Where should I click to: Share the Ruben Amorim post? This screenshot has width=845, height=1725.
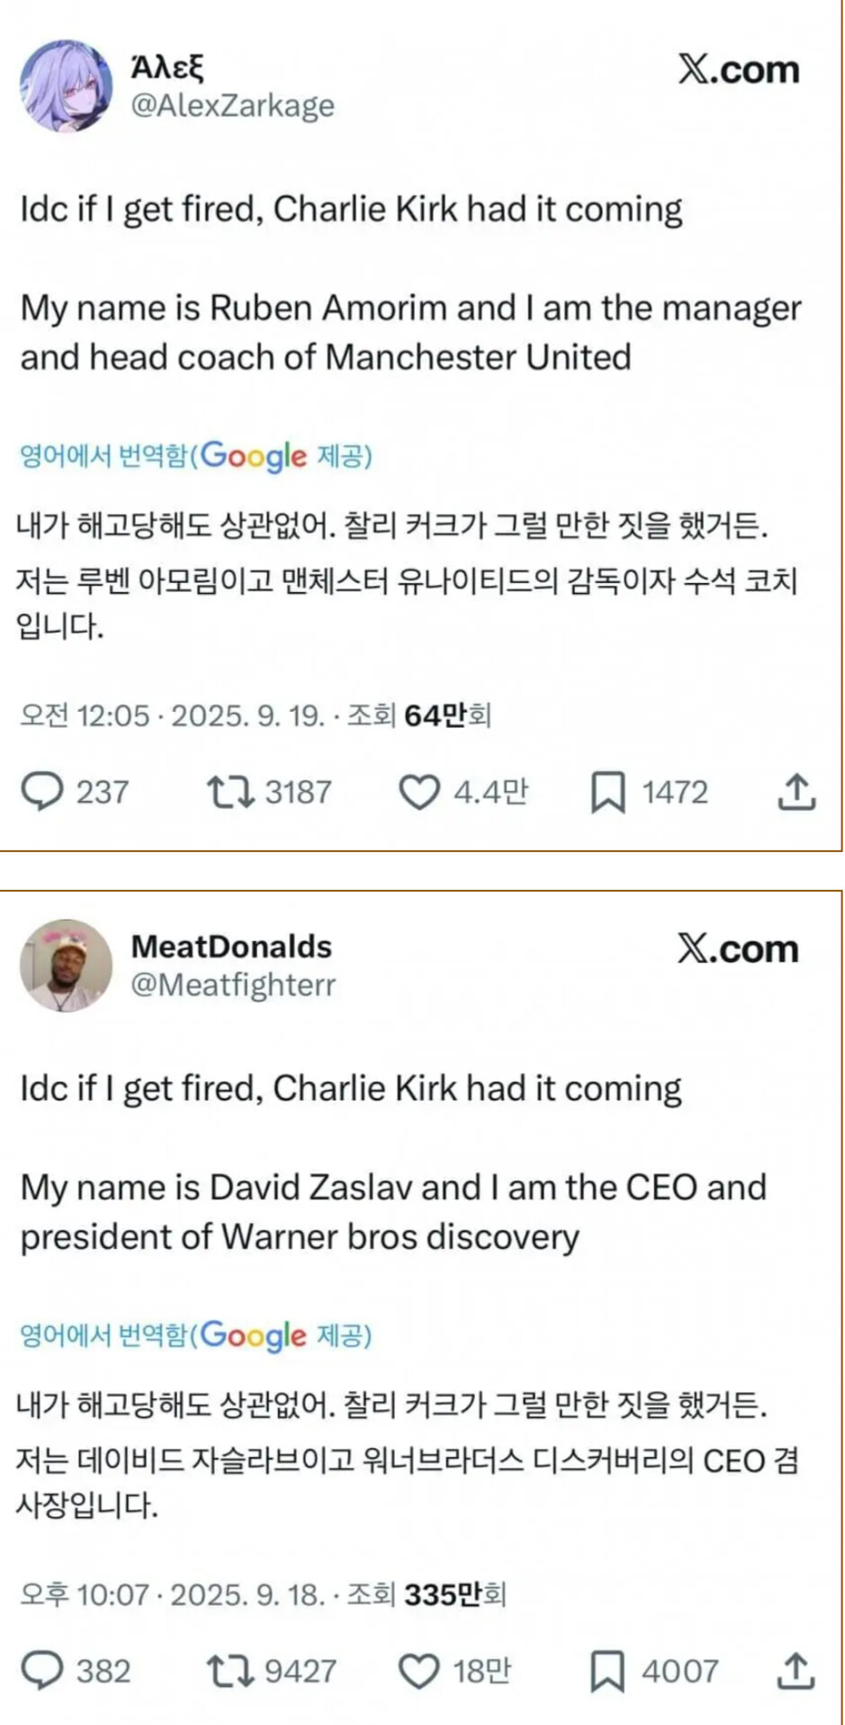click(796, 792)
